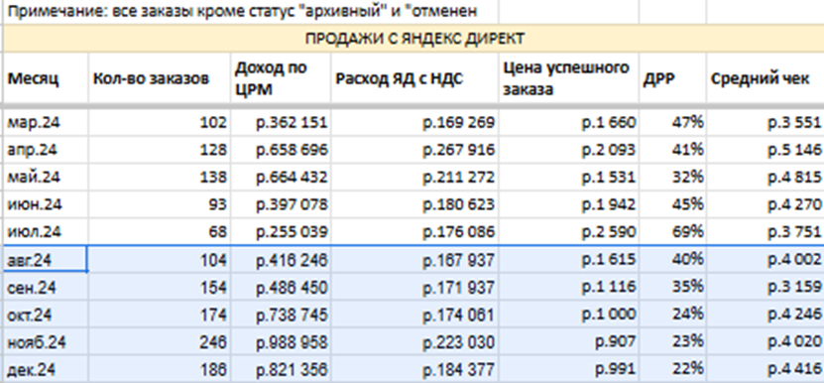Select the 'Цена успешного заказа' header
The width and height of the screenshot is (824, 383).
click(568, 78)
